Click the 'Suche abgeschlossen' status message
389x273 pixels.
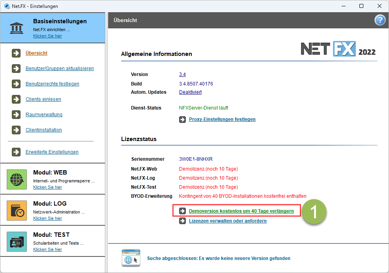(219, 258)
